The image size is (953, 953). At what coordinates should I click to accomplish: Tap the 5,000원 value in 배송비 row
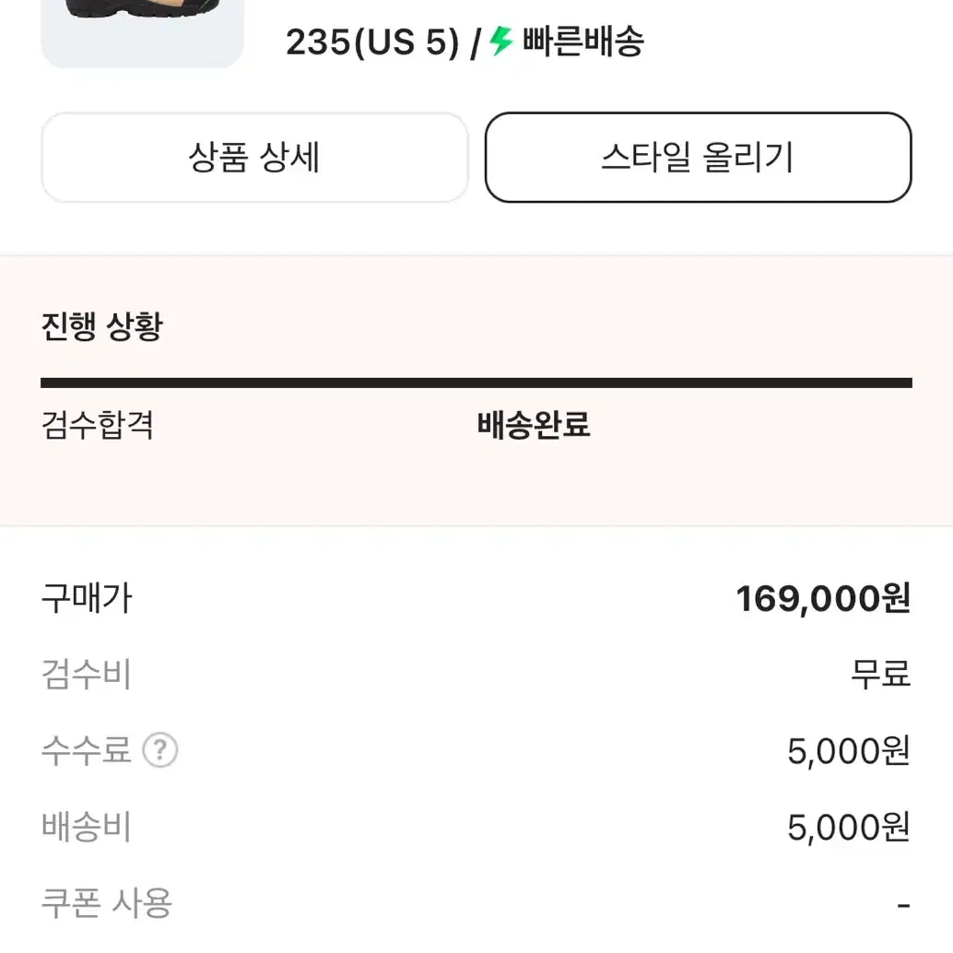(x=849, y=827)
